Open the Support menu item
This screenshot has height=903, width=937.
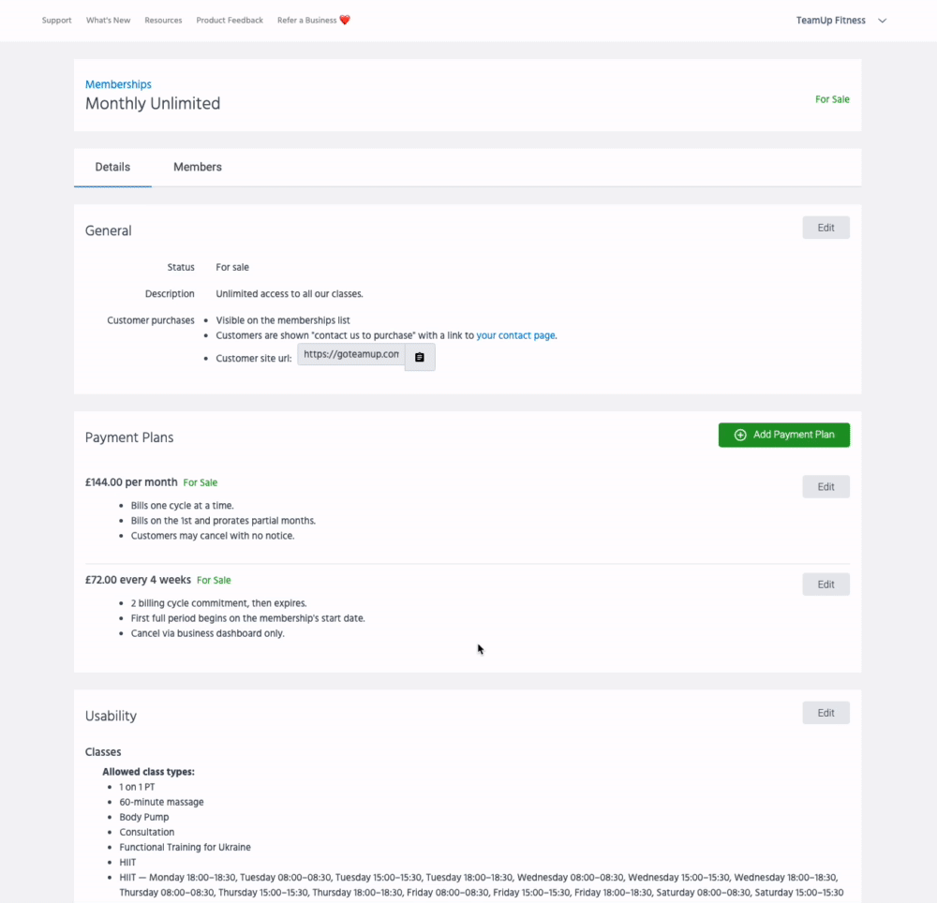(56, 21)
